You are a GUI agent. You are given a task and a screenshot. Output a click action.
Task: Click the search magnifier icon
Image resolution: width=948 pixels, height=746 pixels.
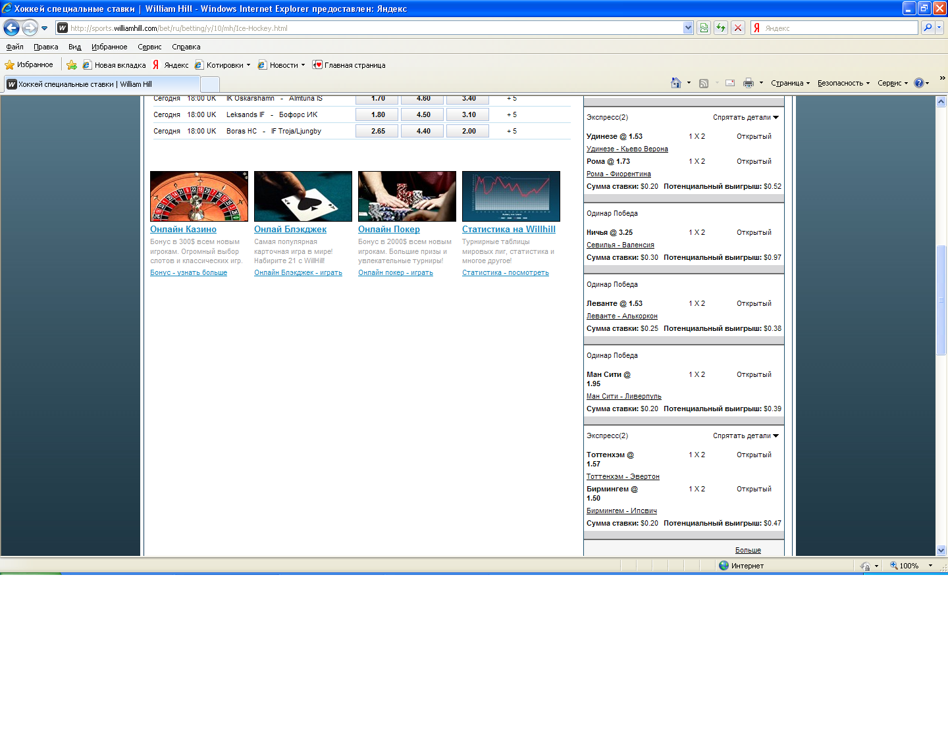pyautogui.click(x=928, y=28)
